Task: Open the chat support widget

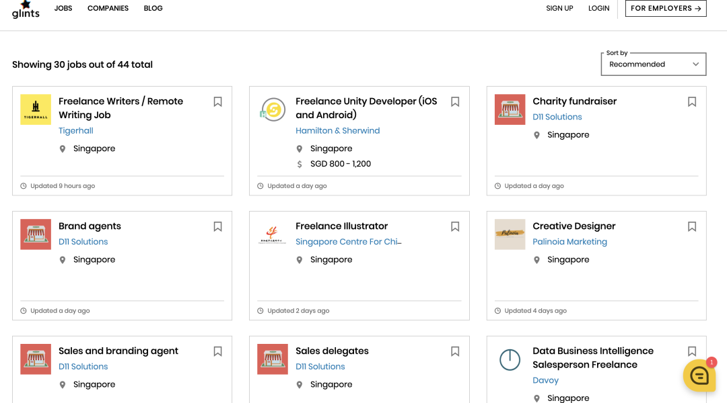Action: (699, 375)
